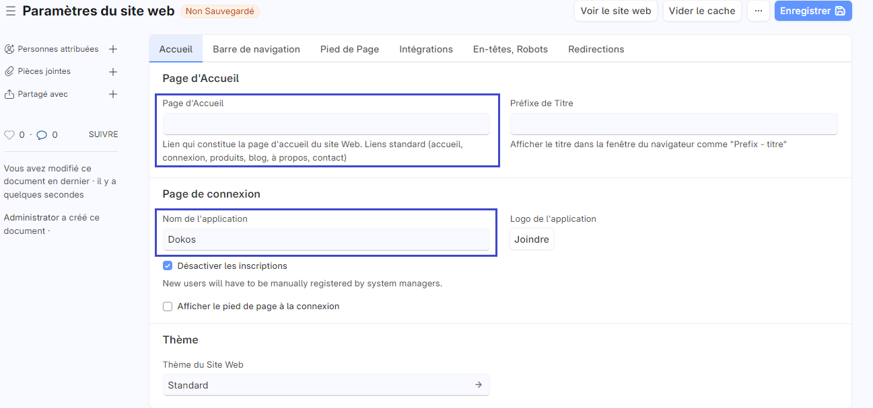Select the En-têtes, Robots tab
This screenshot has height=408, width=873.
[x=510, y=49]
